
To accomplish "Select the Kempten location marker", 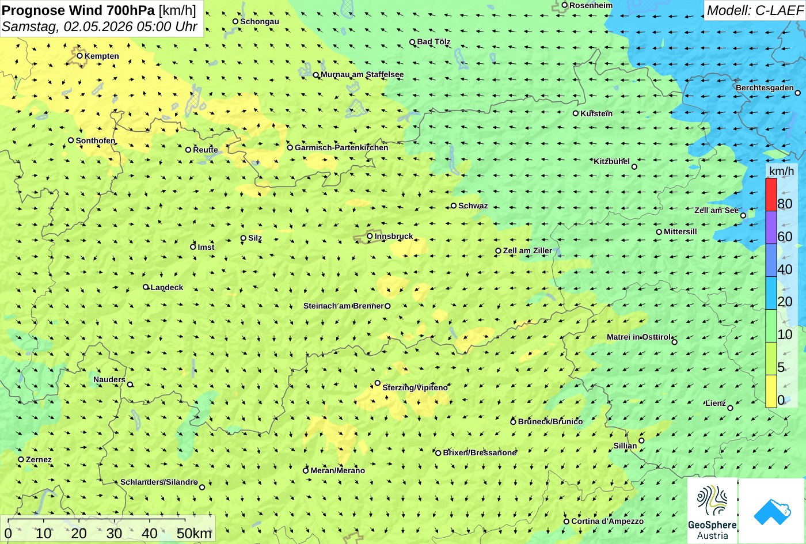I will click(x=79, y=56).
